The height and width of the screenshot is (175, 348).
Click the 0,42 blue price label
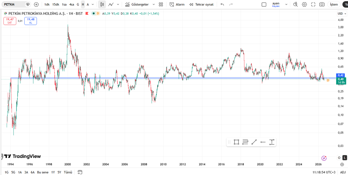click(x=340, y=75)
